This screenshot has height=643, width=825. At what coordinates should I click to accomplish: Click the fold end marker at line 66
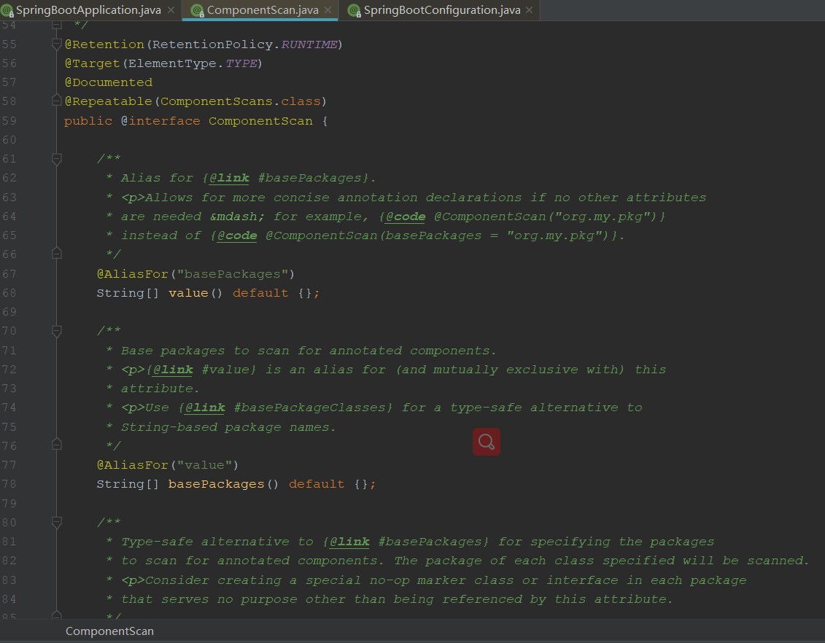coord(57,254)
